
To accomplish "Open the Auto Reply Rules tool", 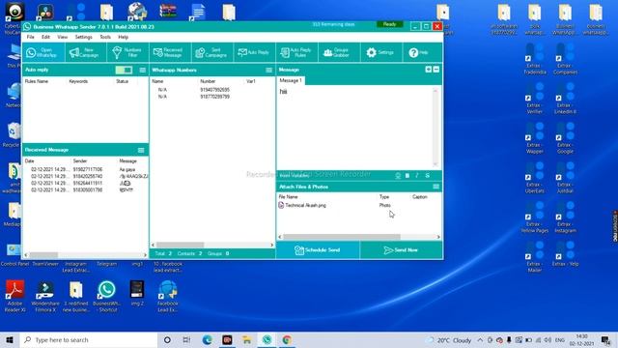I will coord(296,52).
